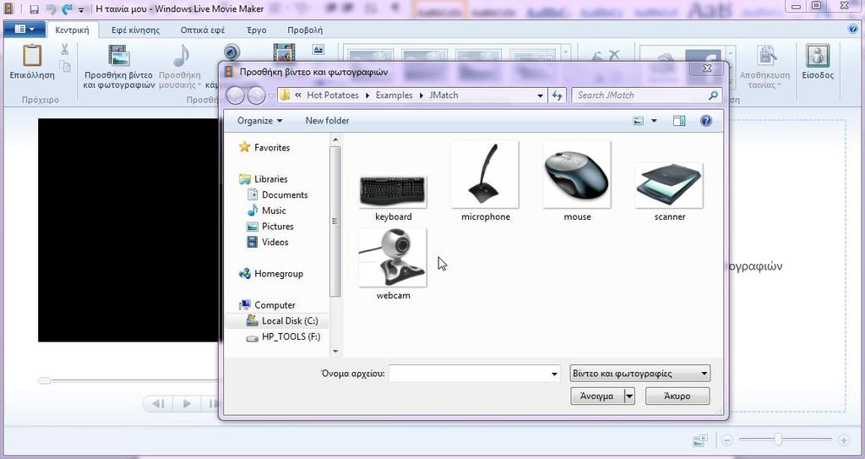Select Music library in navigation pane

coord(274,210)
